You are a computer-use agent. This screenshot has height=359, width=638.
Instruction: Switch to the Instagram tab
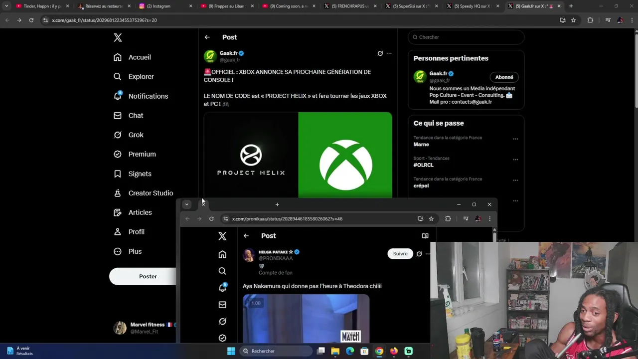tap(165, 6)
